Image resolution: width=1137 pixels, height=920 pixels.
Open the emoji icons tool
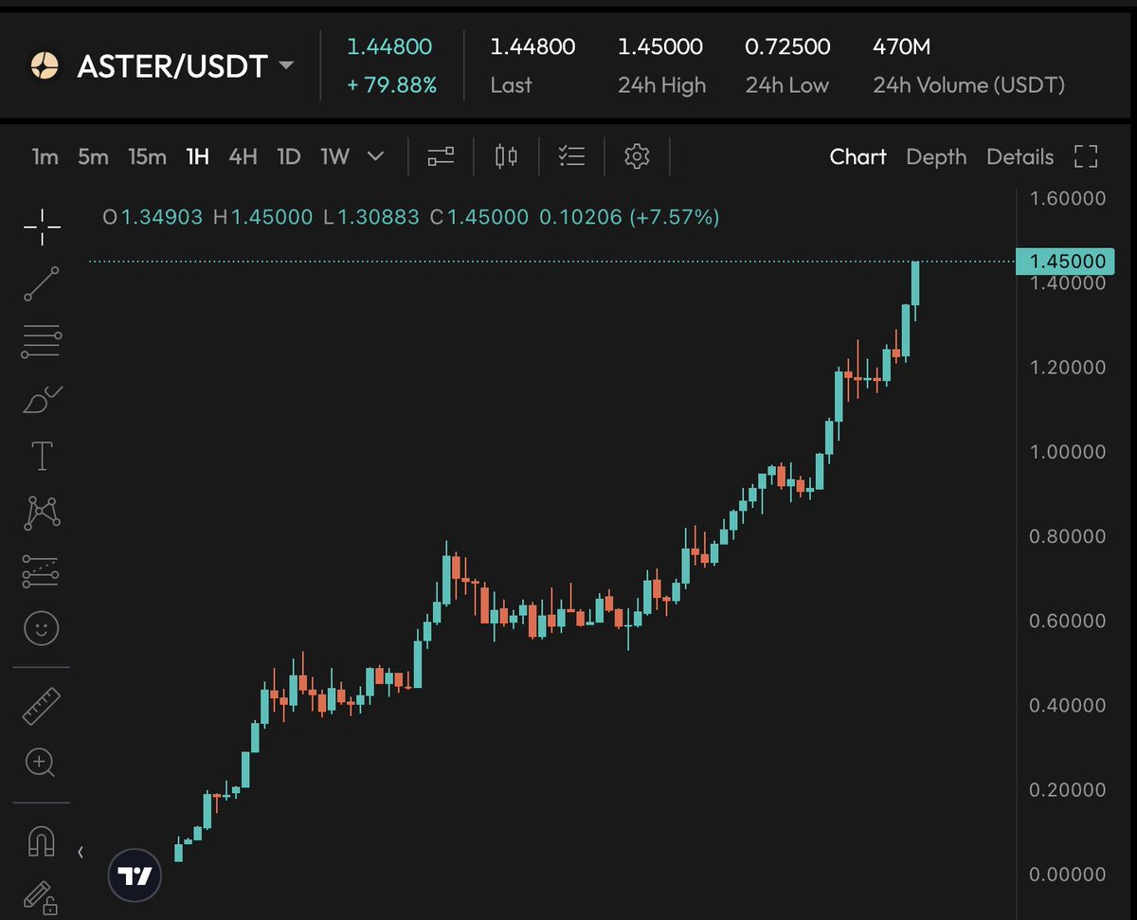point(42,627)
